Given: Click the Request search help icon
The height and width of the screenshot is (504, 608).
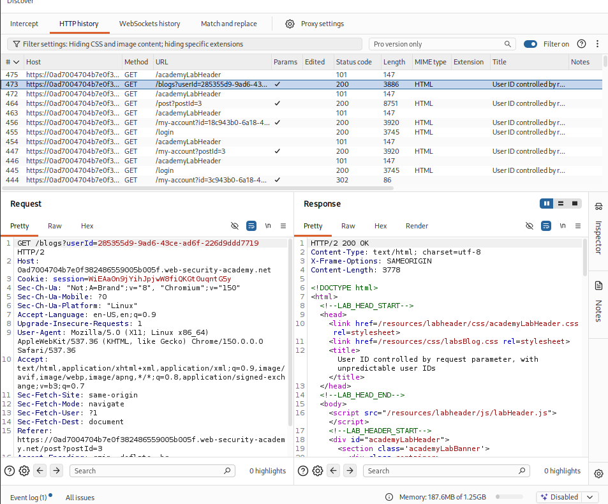Looking at the screenshot, I should [10, 471].
